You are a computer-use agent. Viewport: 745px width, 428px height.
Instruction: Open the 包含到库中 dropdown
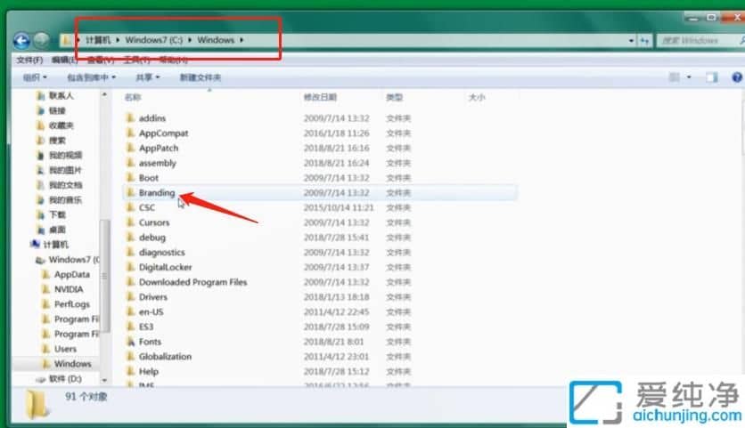[x=91, y=77]
